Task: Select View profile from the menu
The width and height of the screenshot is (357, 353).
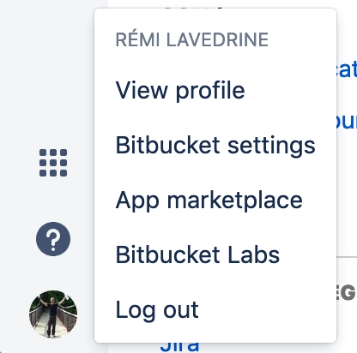Action: pyautogui.click(x=215, y=90)
